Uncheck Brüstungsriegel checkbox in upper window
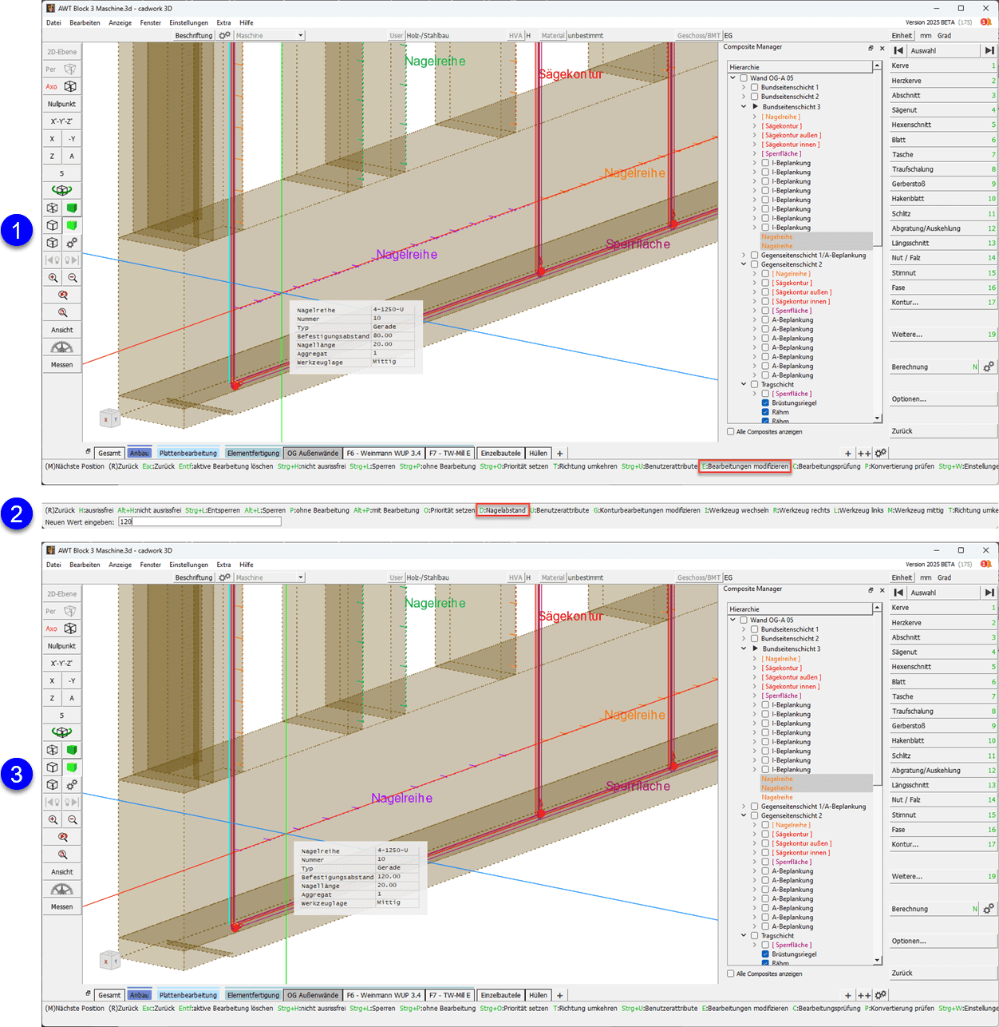The height and width of the screenshot is (1027, 999). (765, 403)
